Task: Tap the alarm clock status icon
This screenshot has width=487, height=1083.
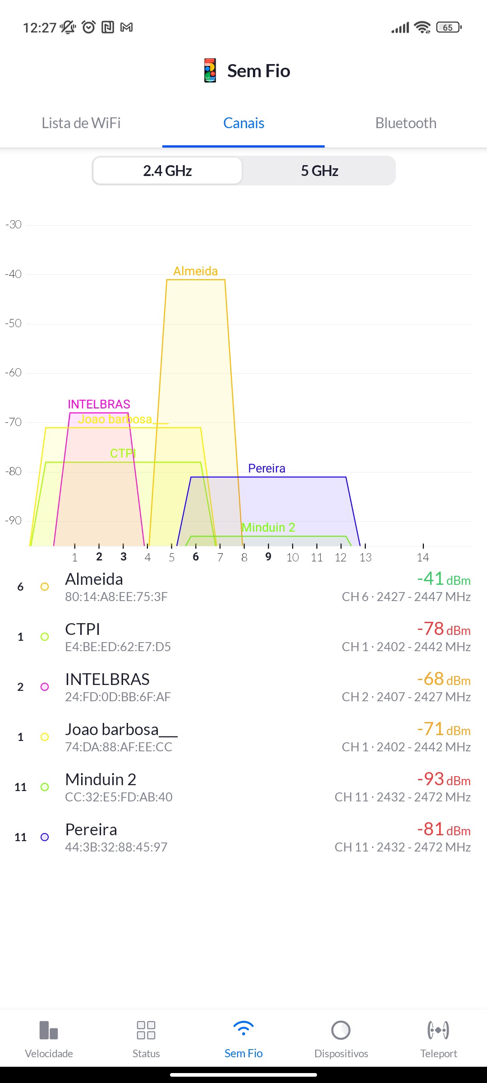Action: 89,28
